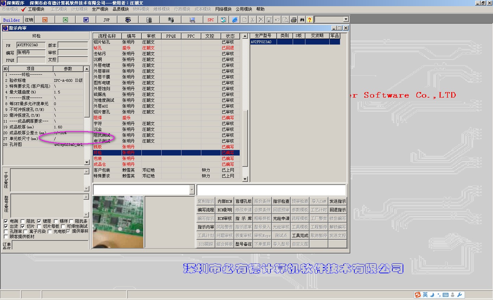Open the toolbar combo box dropdown arrow
The image size is (493, 300).
(346, 20)
